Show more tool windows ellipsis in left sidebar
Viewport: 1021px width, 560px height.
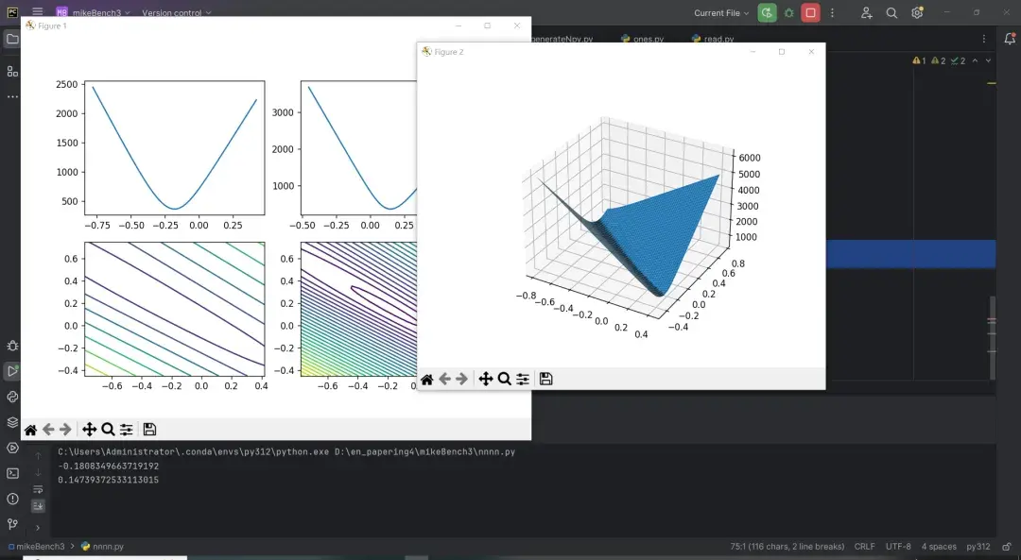[12, 97]
